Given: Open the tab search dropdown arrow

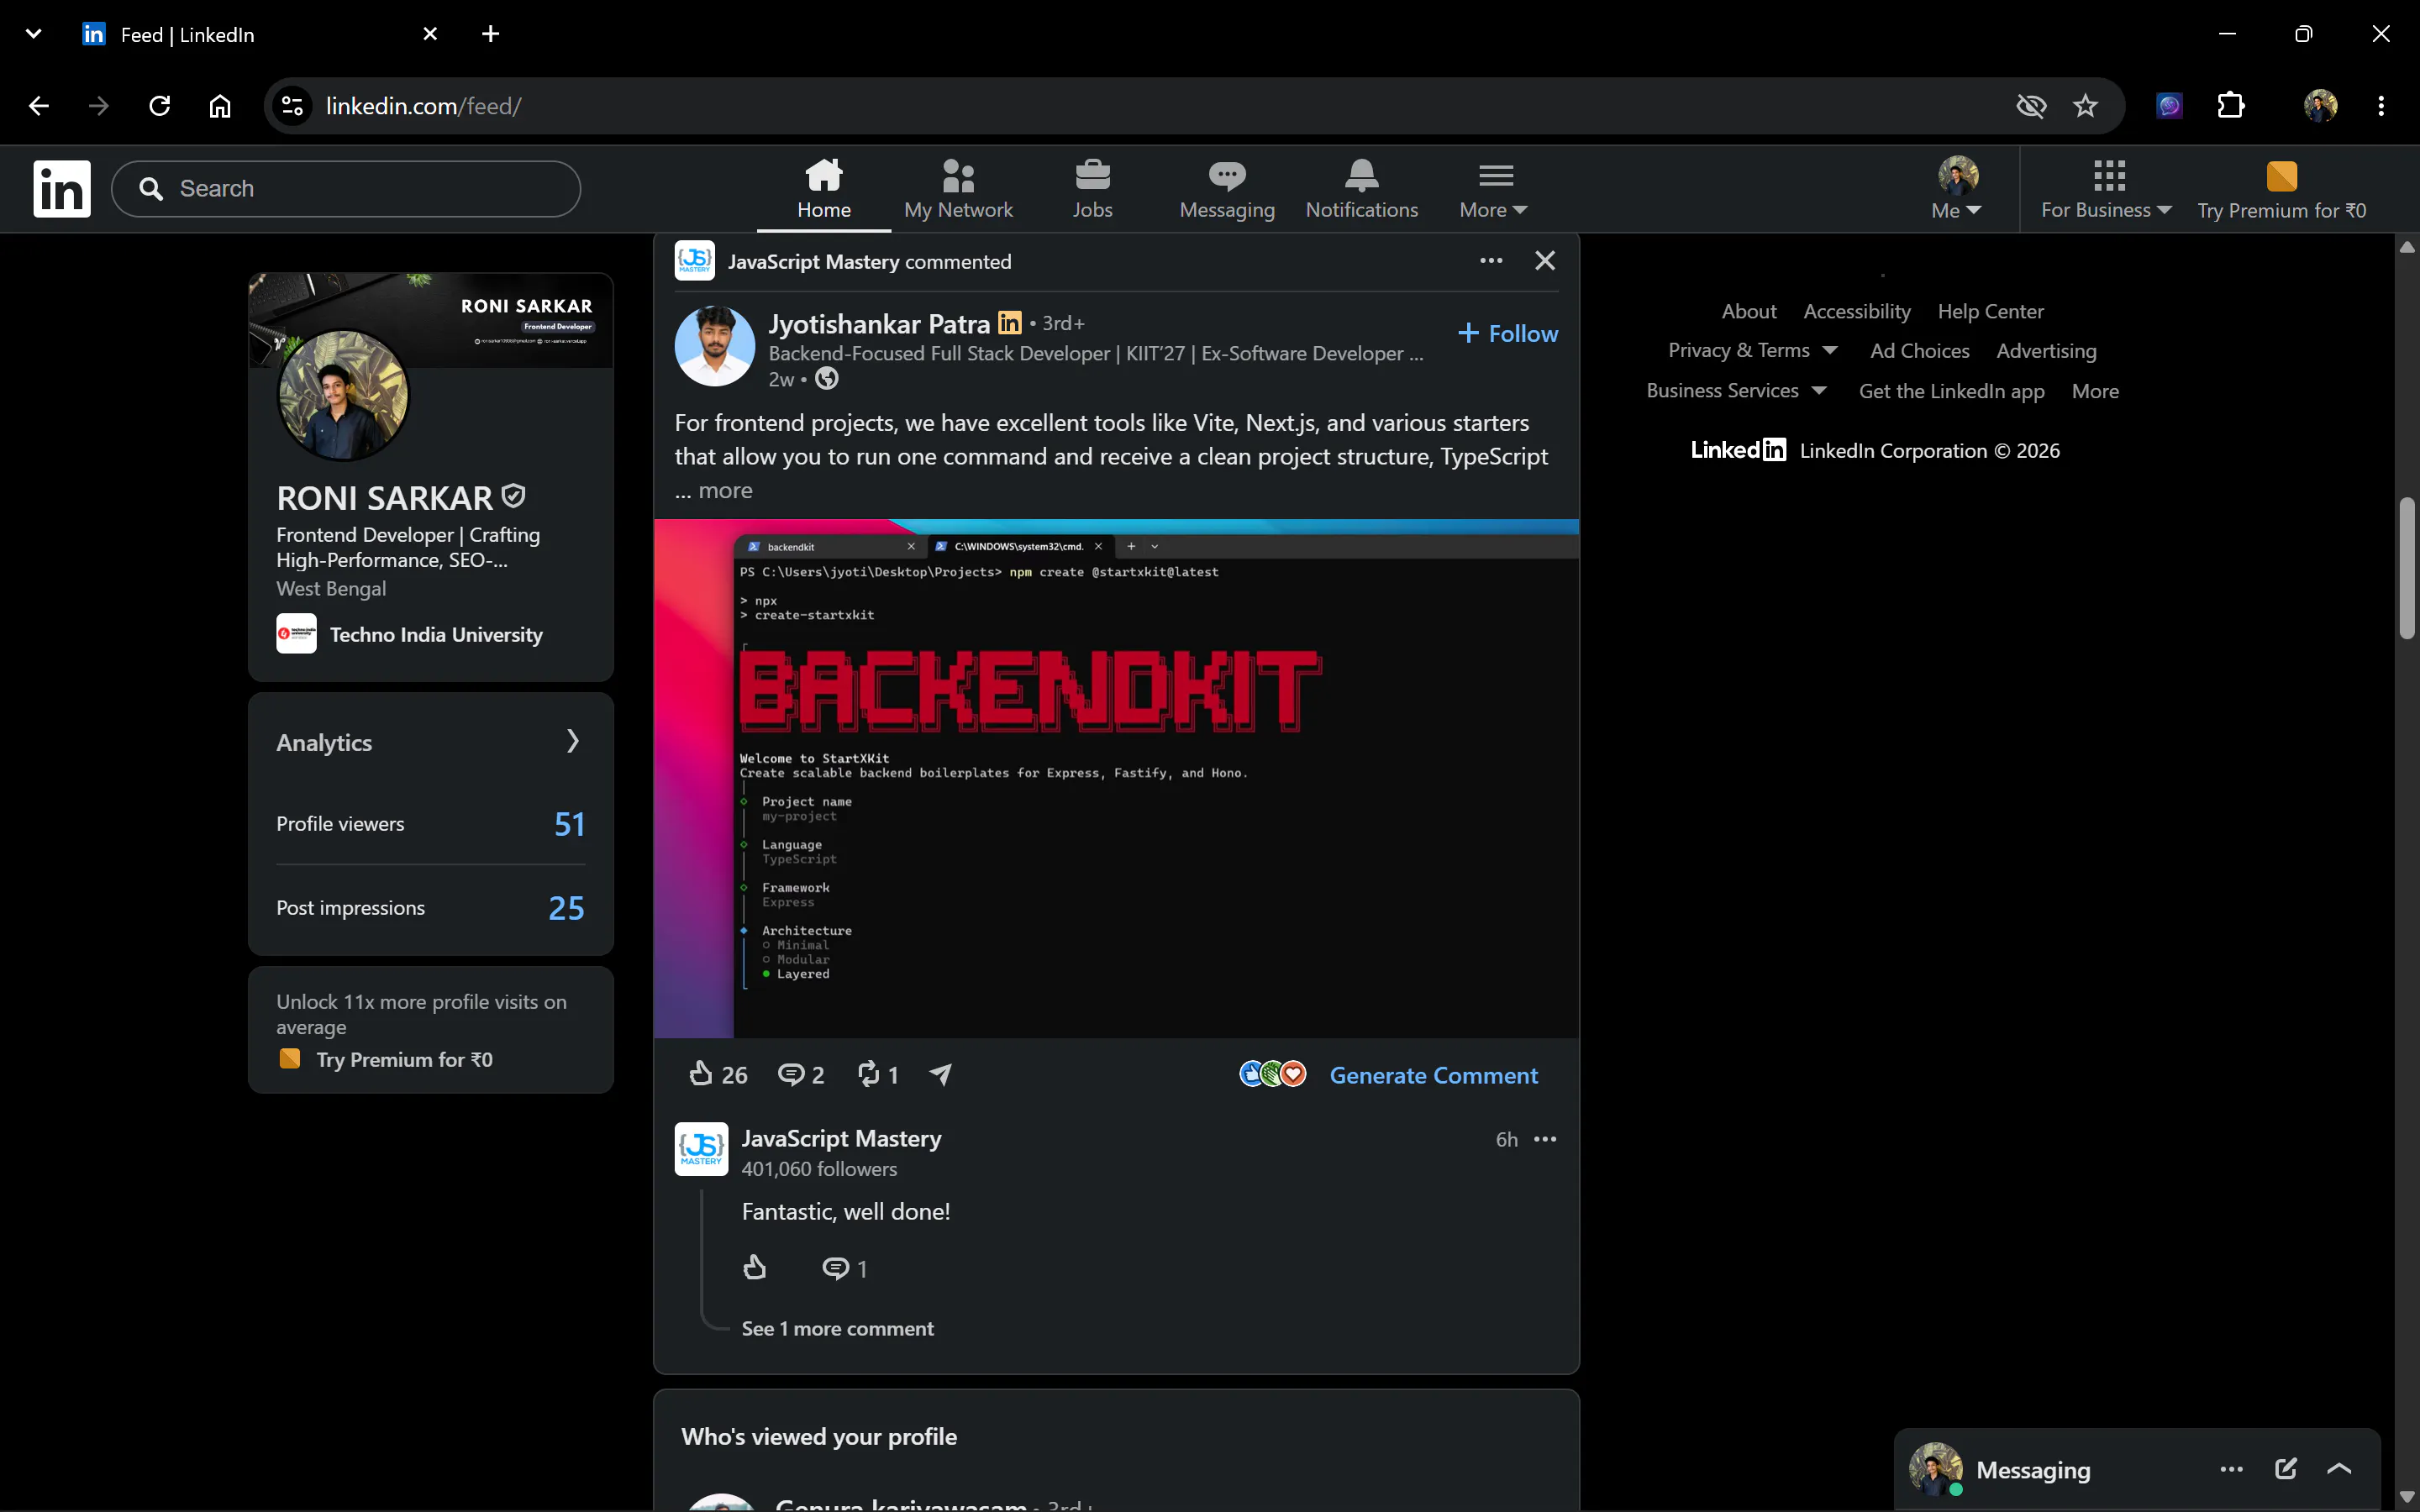Looking at the screenshot, I should [33, 34].
